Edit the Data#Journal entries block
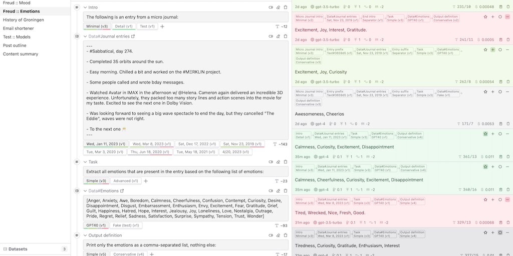Image resolution: width=513 pixels, height=256 pixels. click(x=278, y=36)
